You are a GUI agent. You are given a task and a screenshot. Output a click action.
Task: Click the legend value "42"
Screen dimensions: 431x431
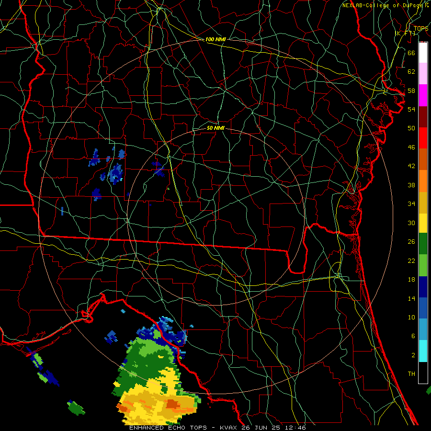[x=411, y=166]
